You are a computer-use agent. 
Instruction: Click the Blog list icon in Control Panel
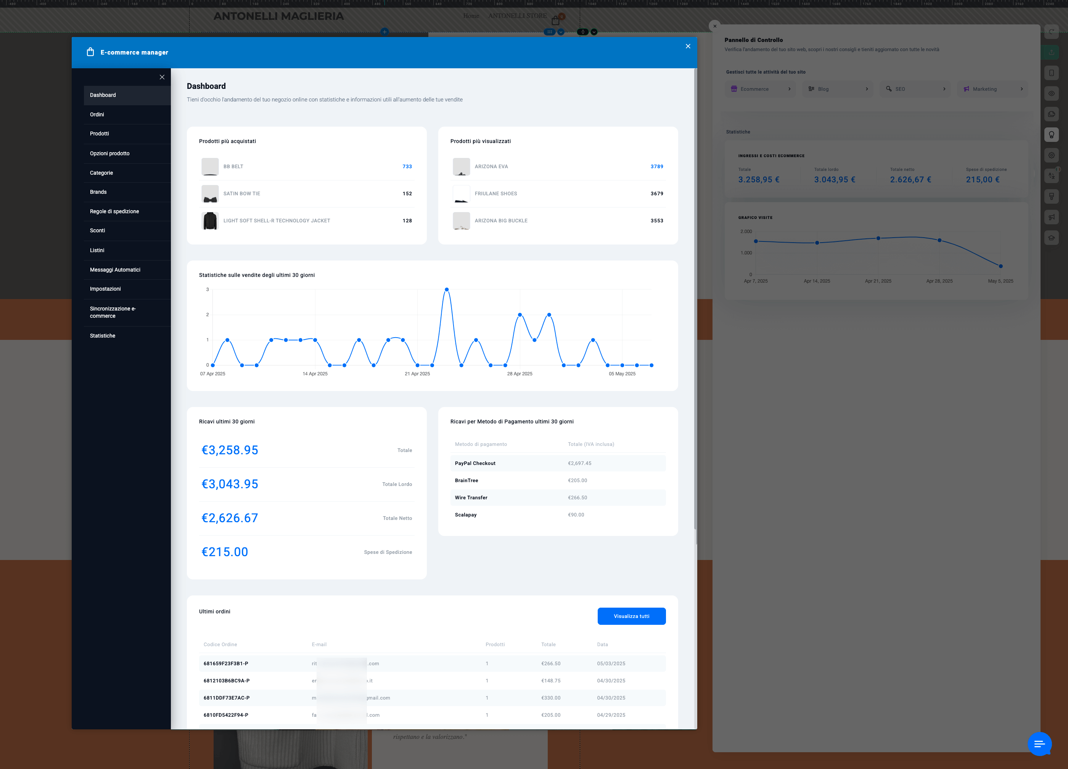click(811, 88)
